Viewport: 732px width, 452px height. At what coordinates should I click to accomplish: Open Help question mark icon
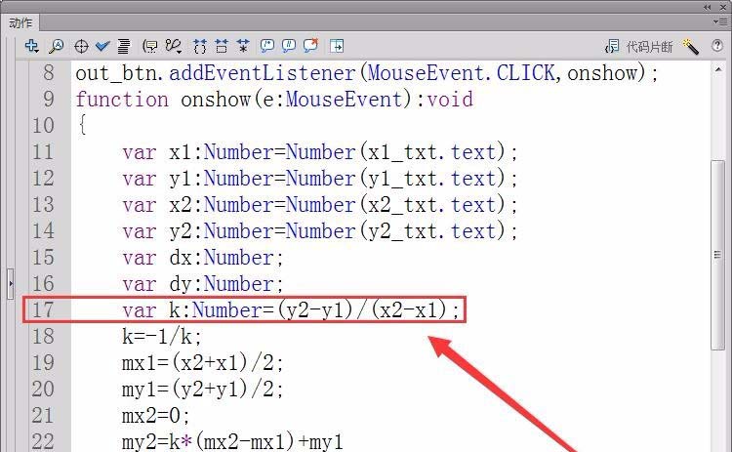[x=717, y=45]
